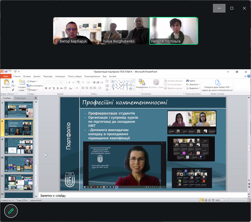Select the text box shape in shapes gallery

[113, 81]
